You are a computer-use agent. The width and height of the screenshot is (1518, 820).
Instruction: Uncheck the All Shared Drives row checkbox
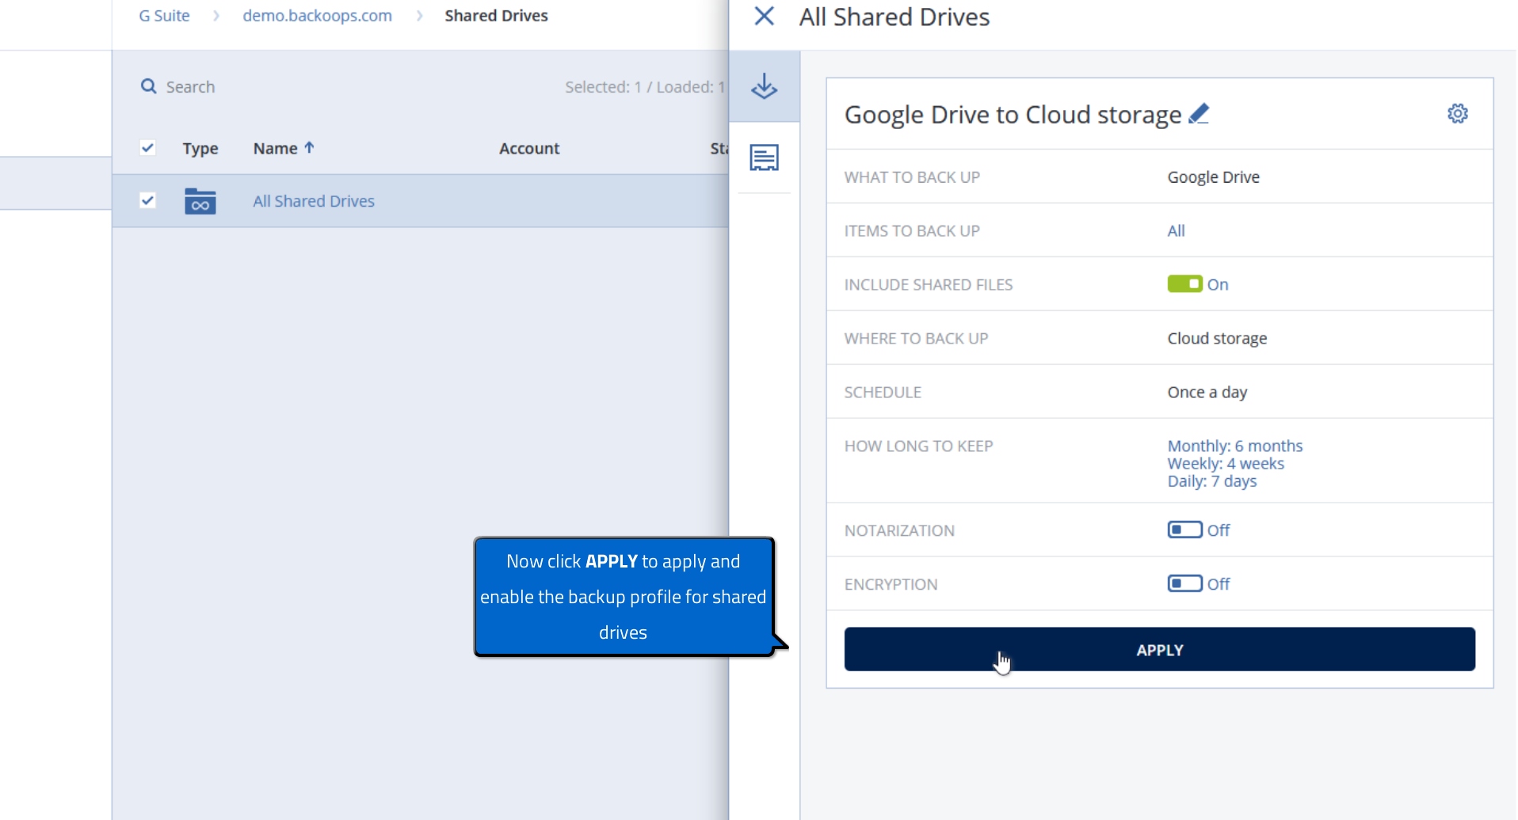point(147,200)
